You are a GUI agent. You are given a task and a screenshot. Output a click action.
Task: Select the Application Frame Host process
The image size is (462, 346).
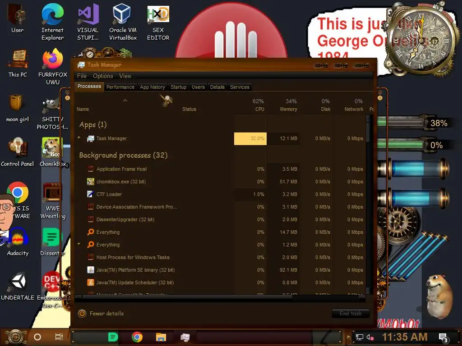point(220,169)
